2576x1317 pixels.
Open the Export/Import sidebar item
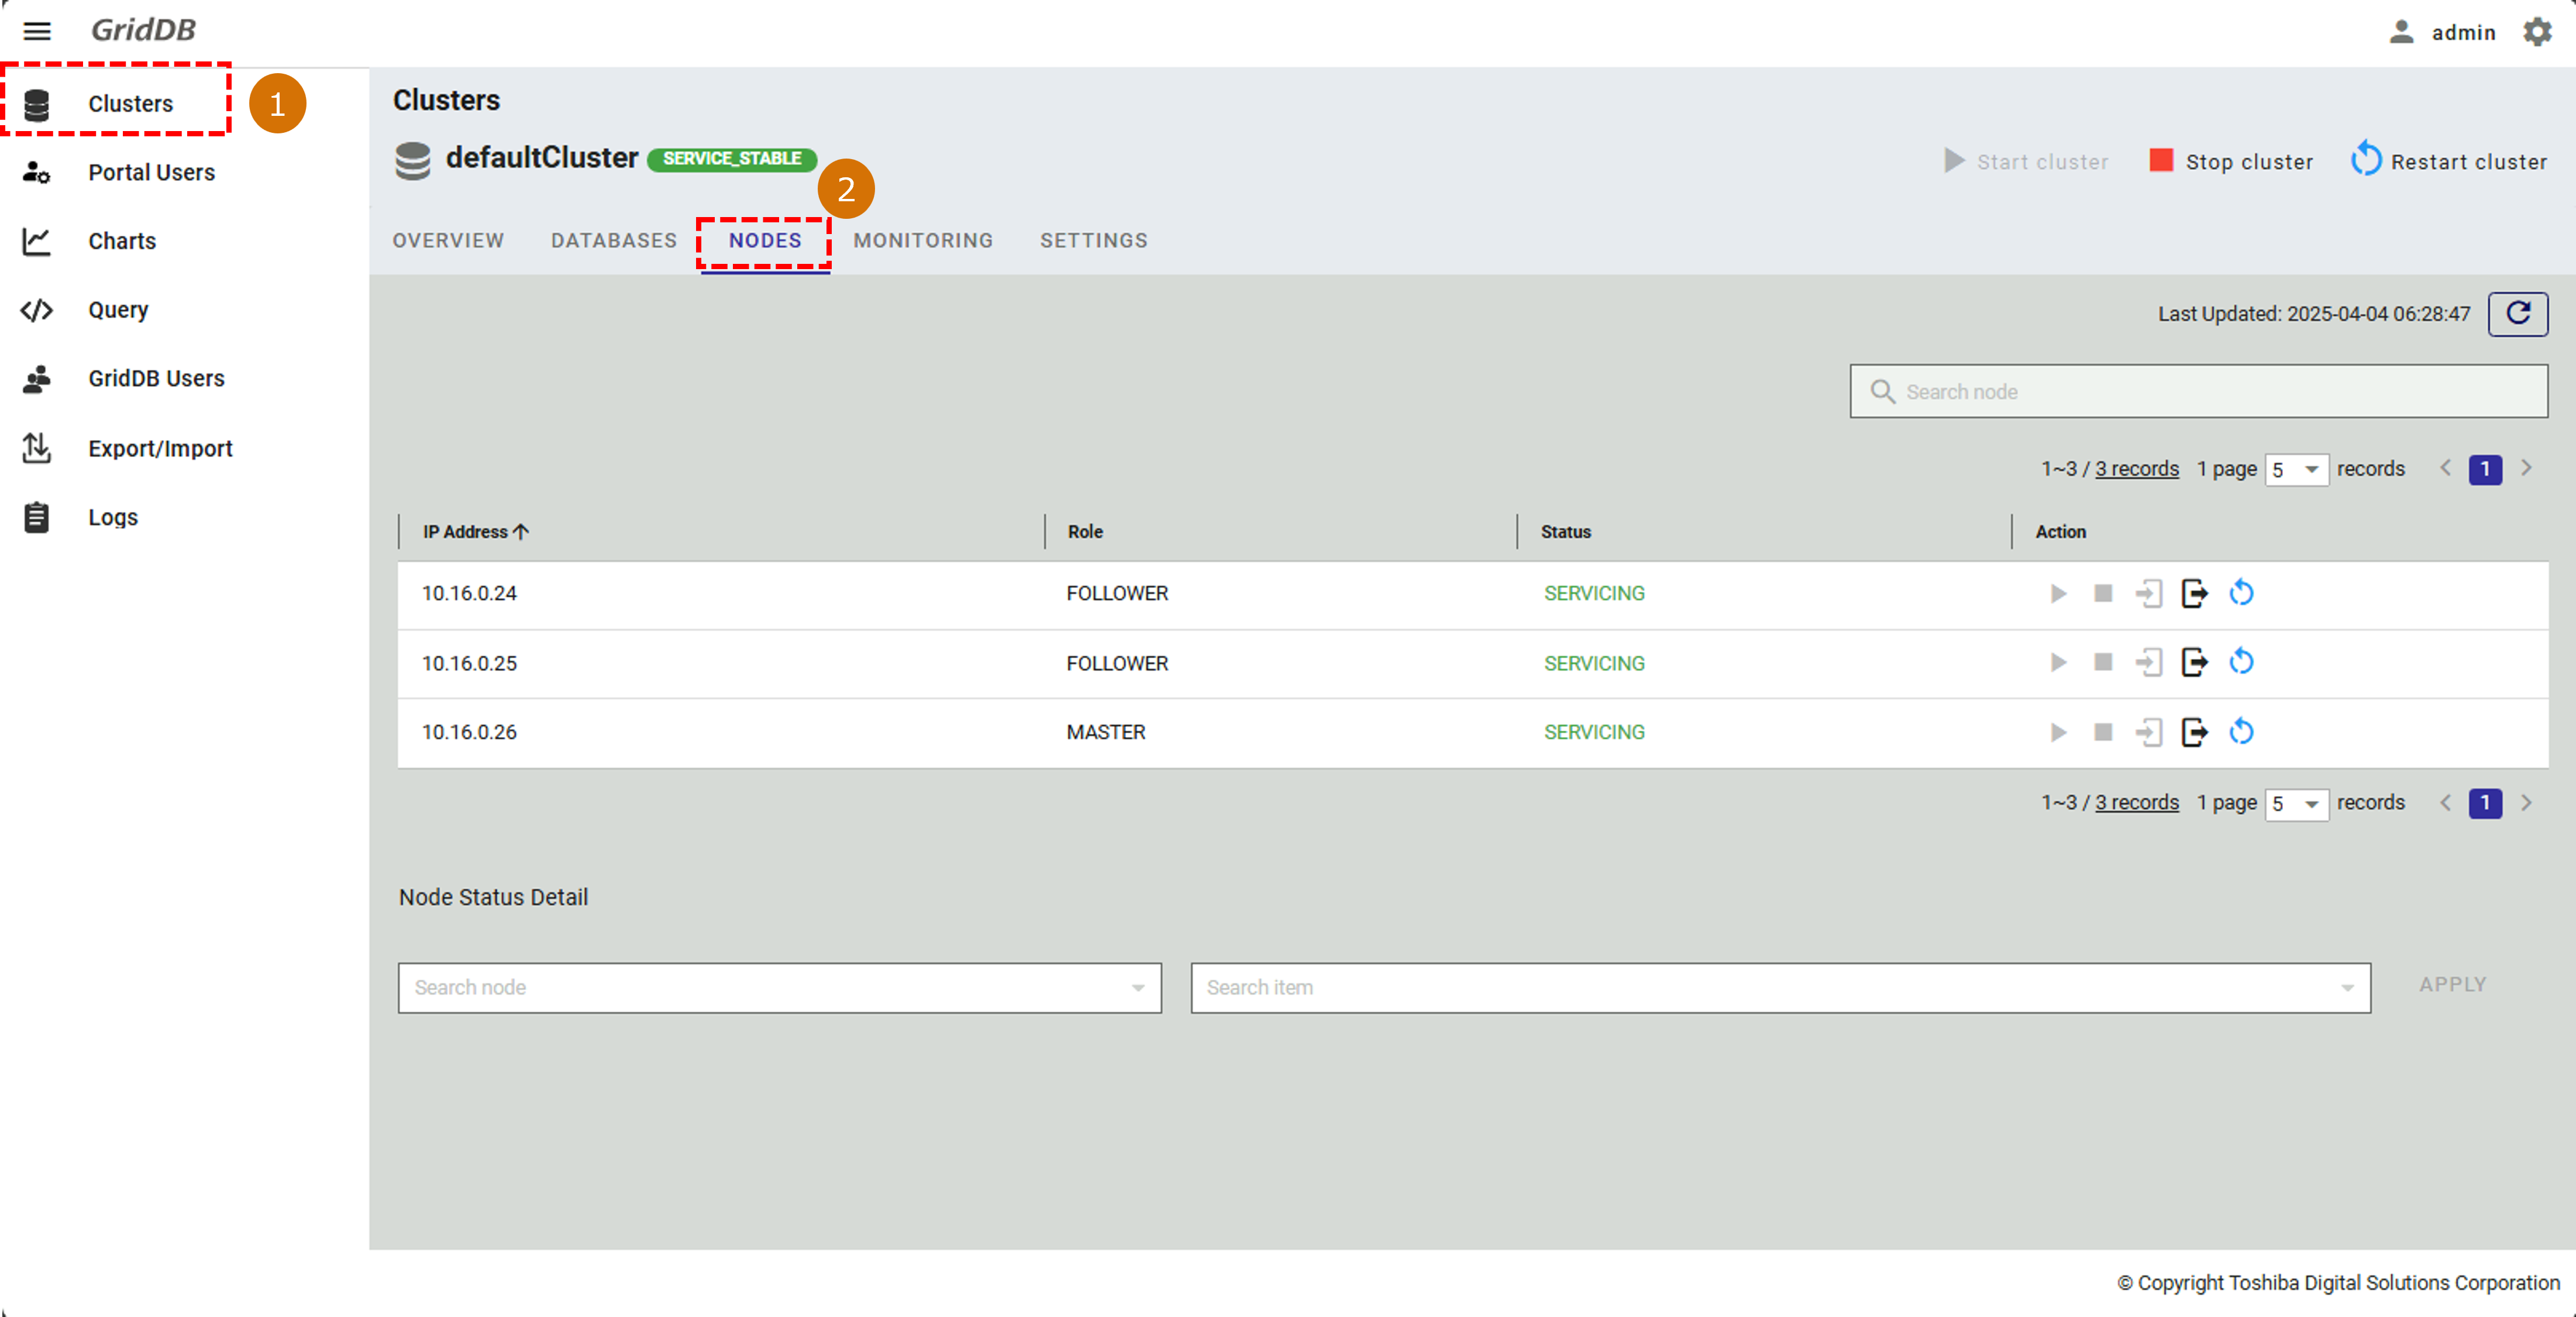point(159,448)
